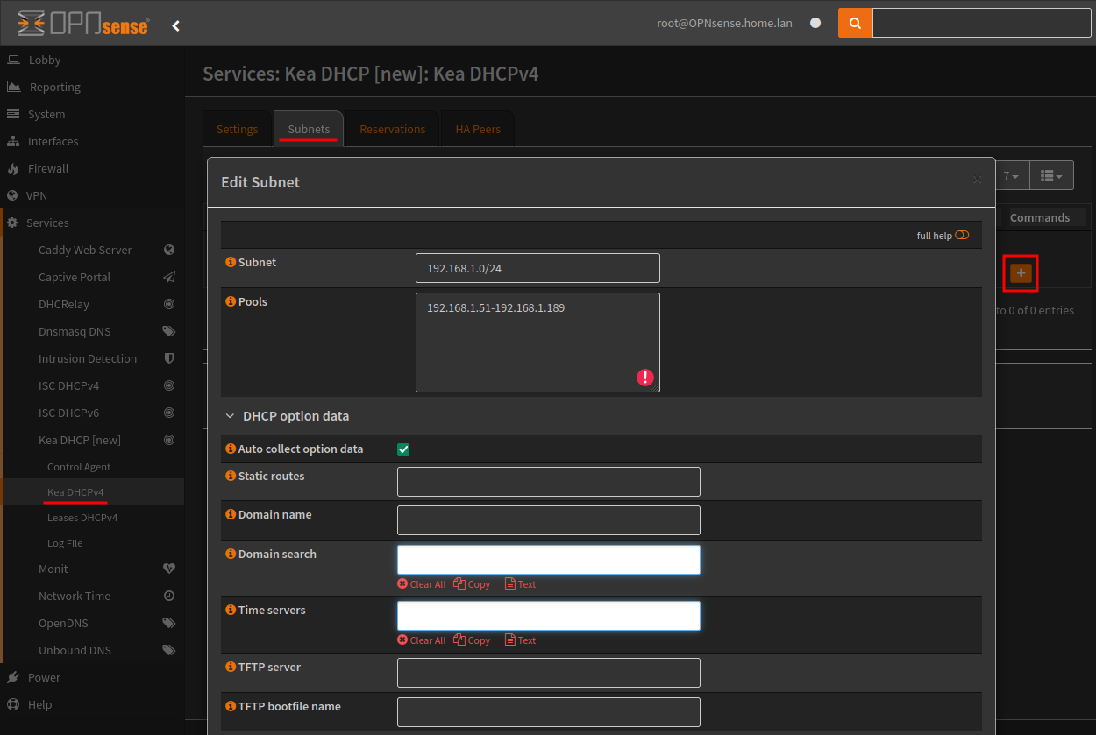This screenshot has height=735, width=1096.
Task: Switch to the Reservations tab
Action: point(392,129)
